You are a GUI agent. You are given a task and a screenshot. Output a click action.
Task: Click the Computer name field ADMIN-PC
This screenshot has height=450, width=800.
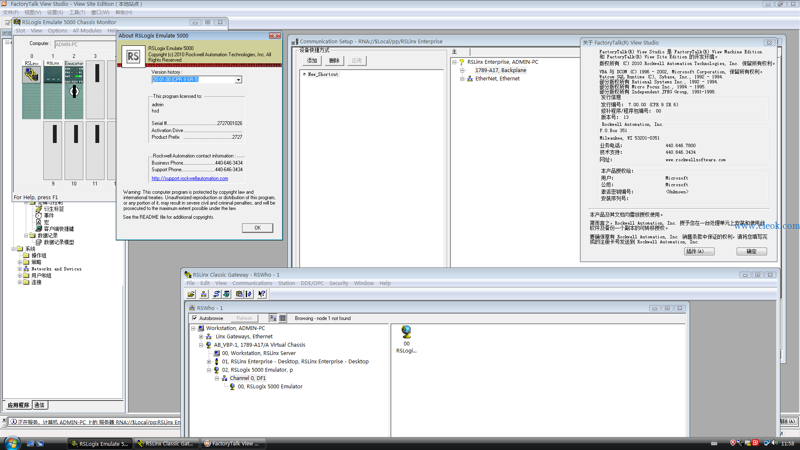[x=85, y=45]
